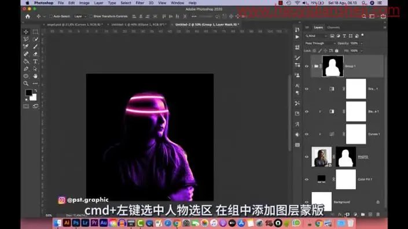Select the Path Selection arrow tool

35,69
